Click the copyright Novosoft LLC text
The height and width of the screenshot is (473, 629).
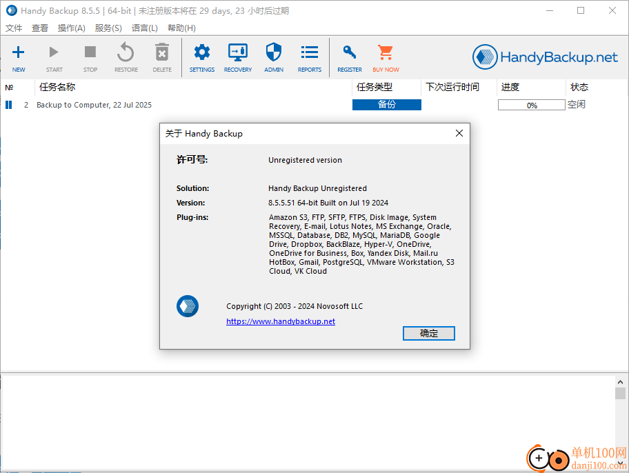pos(294,306)
